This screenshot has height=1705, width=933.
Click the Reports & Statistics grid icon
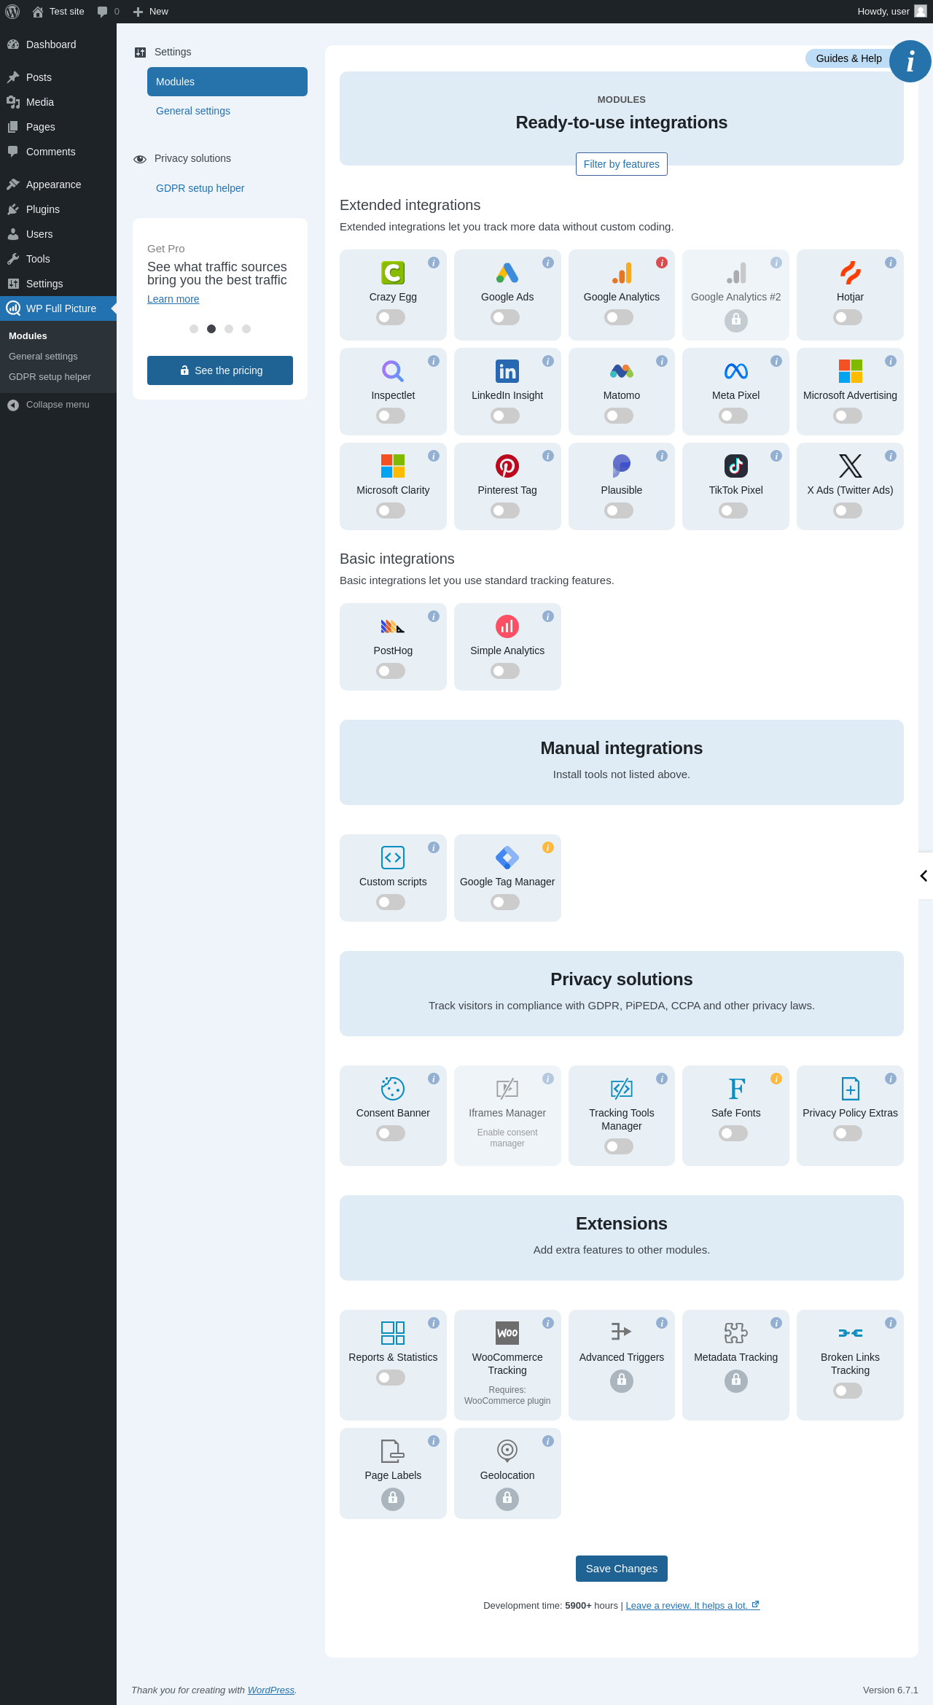click(393, 1333)
